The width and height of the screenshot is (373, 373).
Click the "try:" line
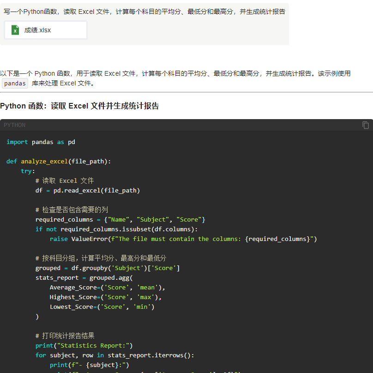(x=28, y=171)
